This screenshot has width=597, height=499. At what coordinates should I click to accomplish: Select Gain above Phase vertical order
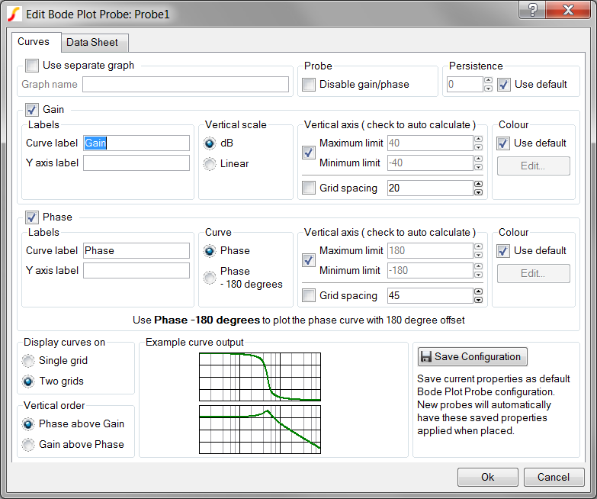point(29,444)
